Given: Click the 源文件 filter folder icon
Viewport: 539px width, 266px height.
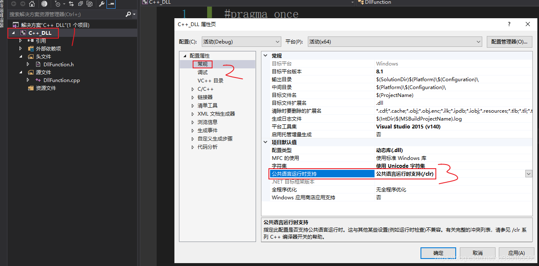Looking at the screenshot, I should pyautogui.click(x=31, y=72).
